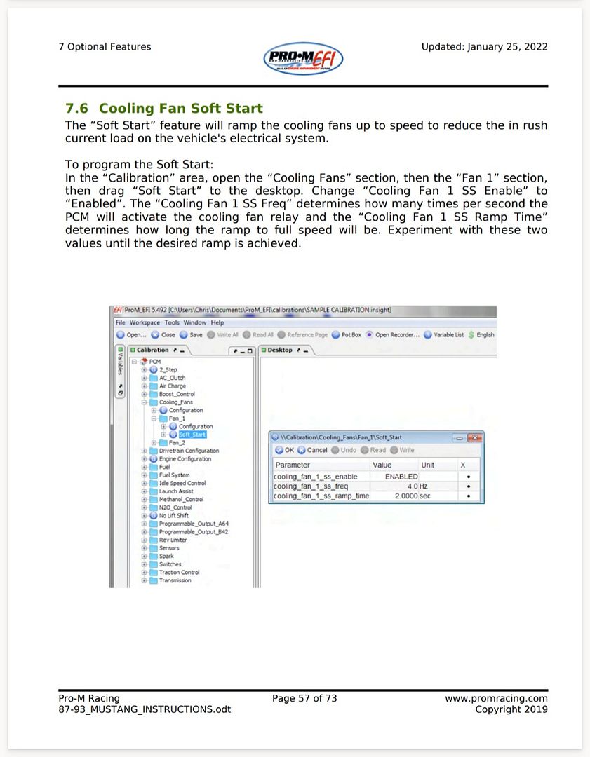Click the OK checkmark in Soft_Start dialog
The image size is (590, 757).
279,450
